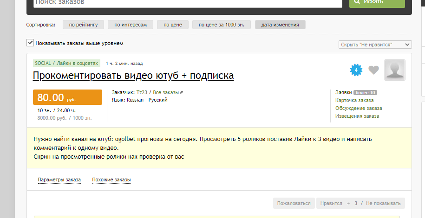
Task: Toggle 'Показывать заказы выше уровнем' checkbox
Action: [x=30, y=43]
